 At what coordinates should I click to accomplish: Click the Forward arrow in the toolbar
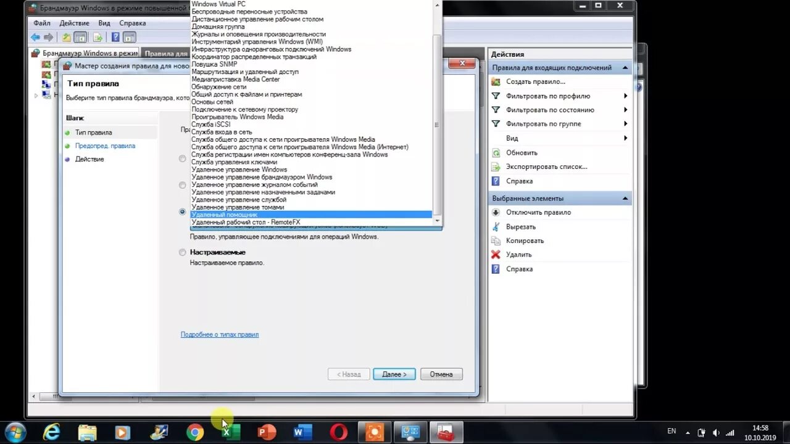(x=49, y=38)
